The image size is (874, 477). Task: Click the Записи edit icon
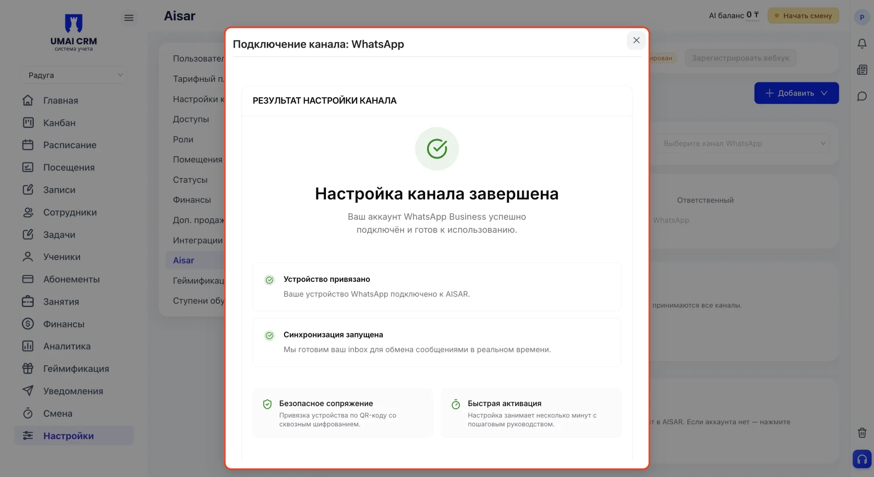28,190
